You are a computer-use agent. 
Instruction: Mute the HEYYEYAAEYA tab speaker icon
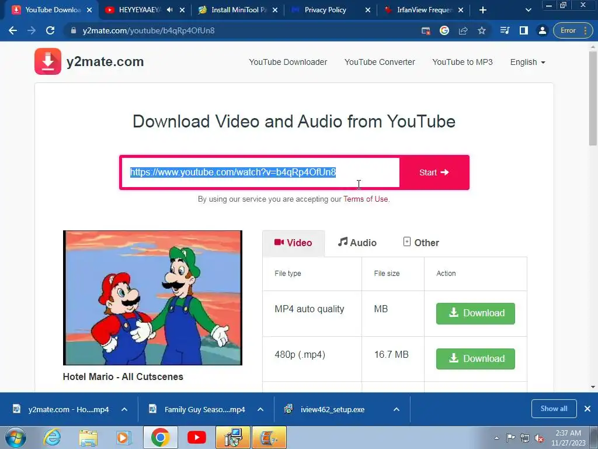(169, 10)
